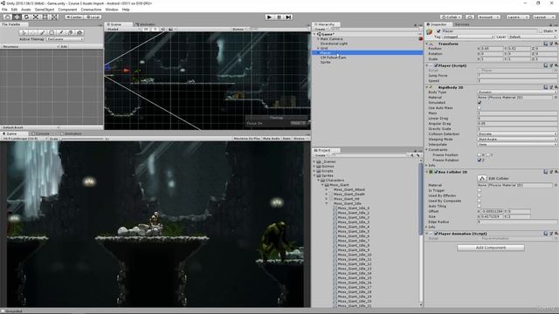
Task: Uncheck the Simulated checkbox
Action: click(x=480, y=103)
